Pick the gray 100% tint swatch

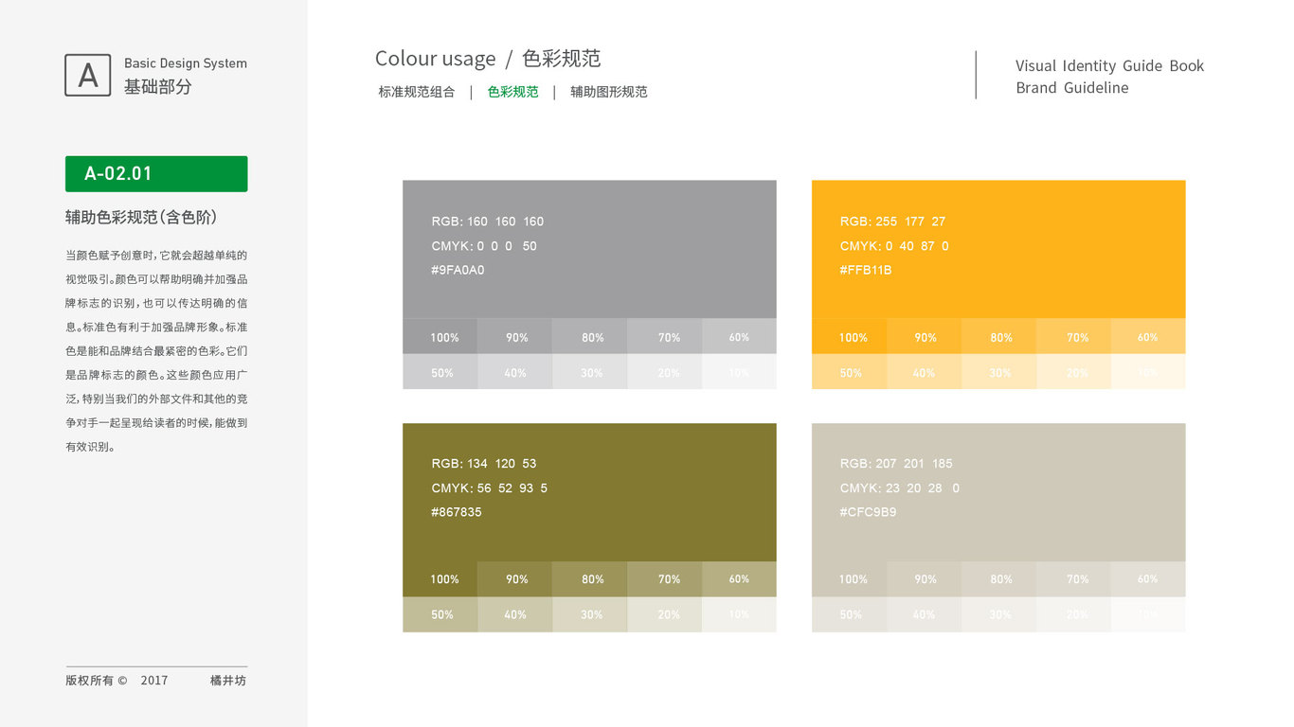pyautogui.click(x=440, y=336)
